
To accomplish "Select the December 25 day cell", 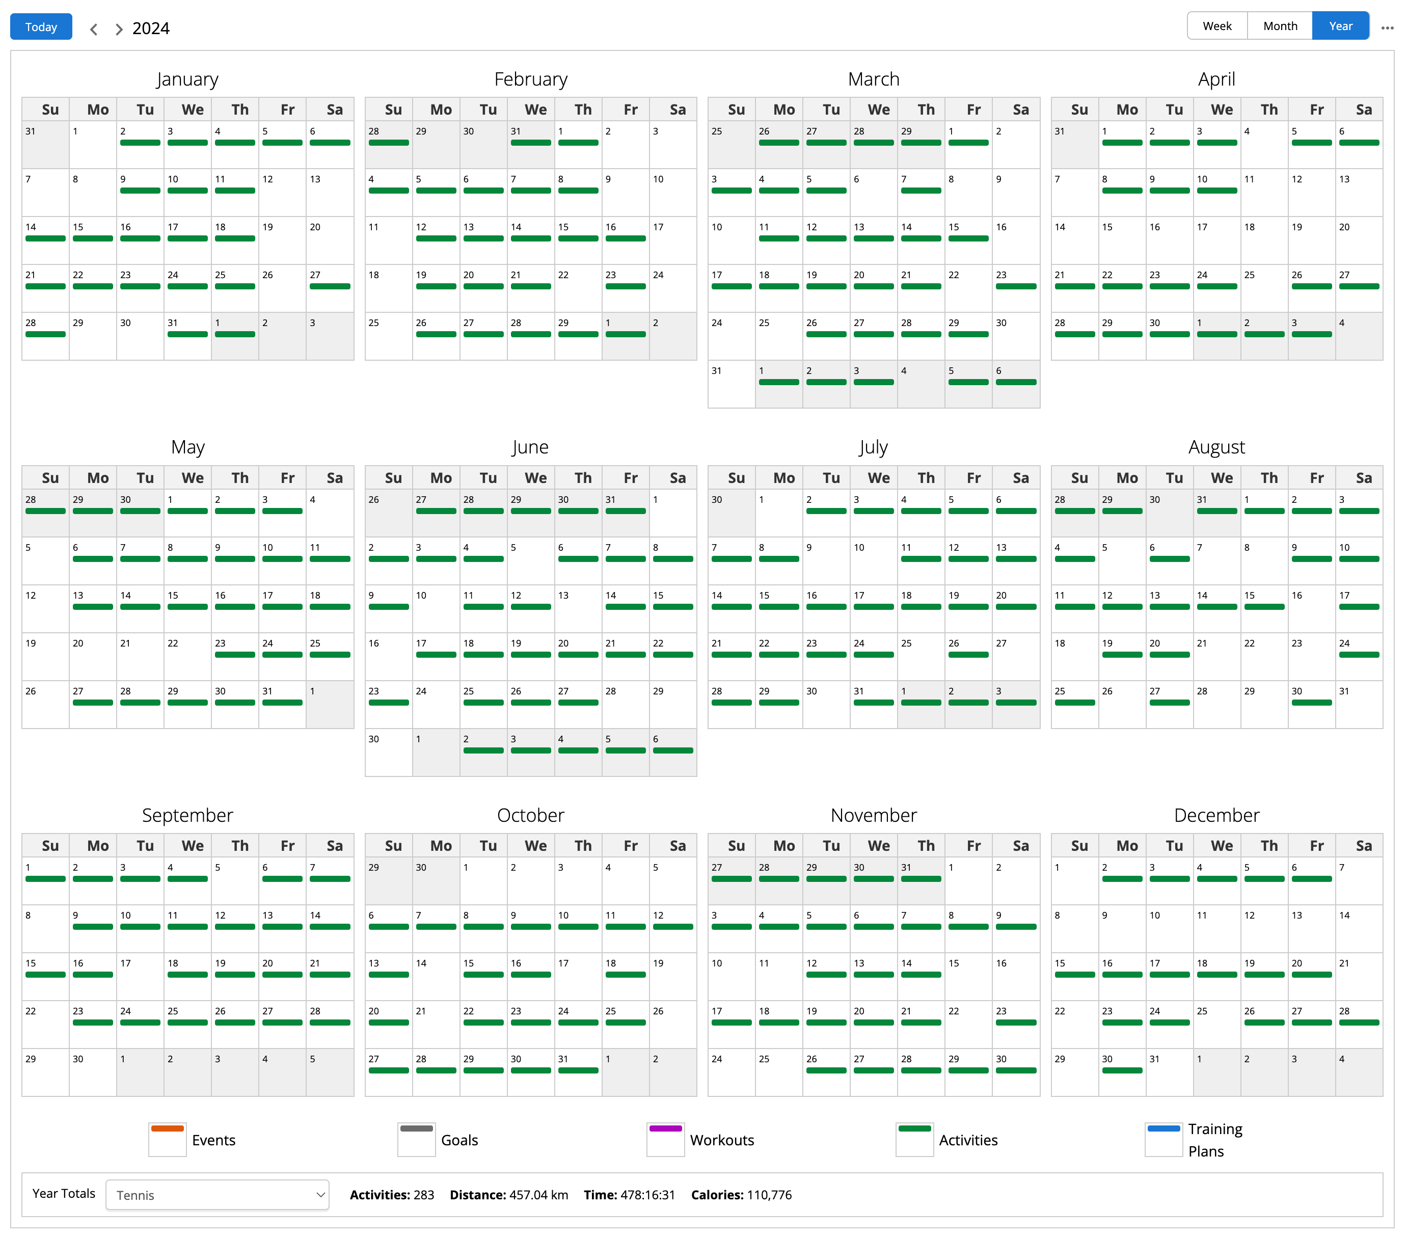I will click(x=1216, y=1024).
